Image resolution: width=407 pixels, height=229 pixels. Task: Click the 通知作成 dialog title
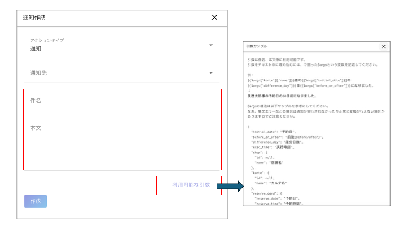coord(34,18)
